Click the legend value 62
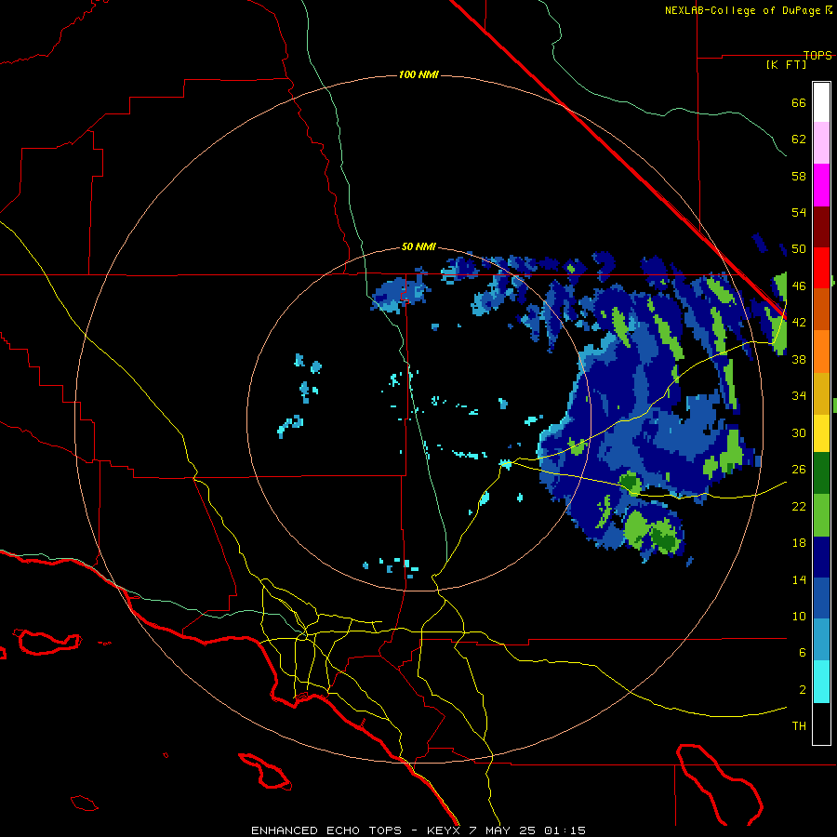 coord(799,139)
